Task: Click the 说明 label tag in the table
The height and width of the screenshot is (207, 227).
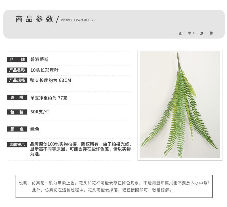Action: (x=17, y=98)
